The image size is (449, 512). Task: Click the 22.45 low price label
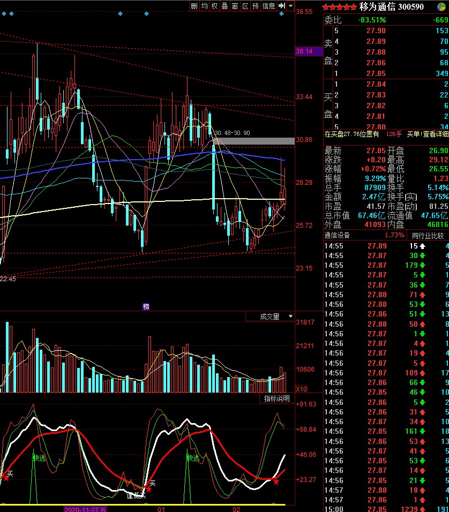click(8, 279)
